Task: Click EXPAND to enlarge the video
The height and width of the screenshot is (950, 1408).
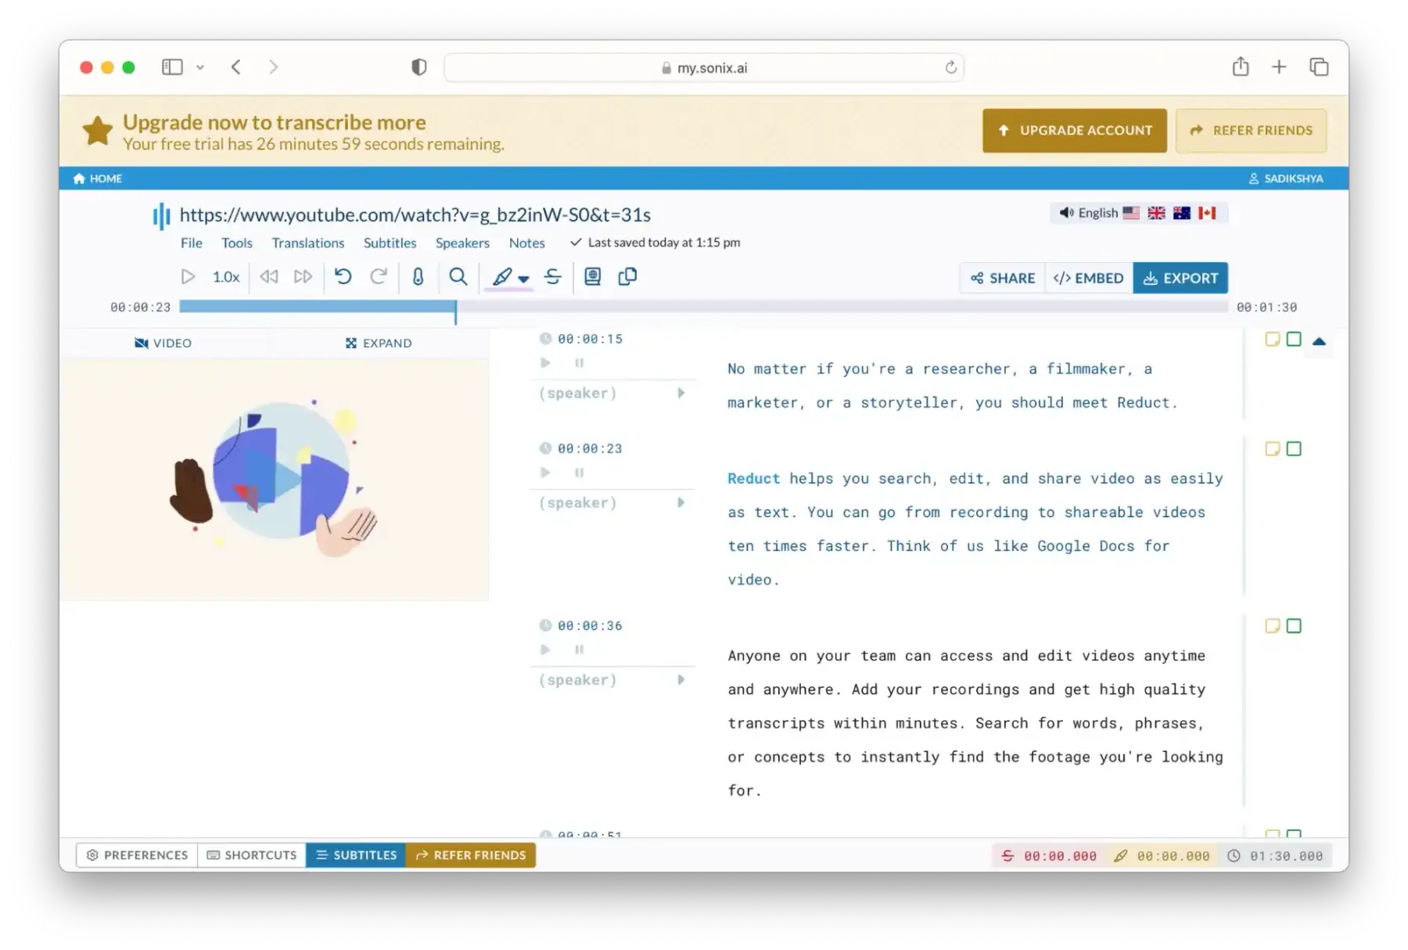Action: coord(379,343)
